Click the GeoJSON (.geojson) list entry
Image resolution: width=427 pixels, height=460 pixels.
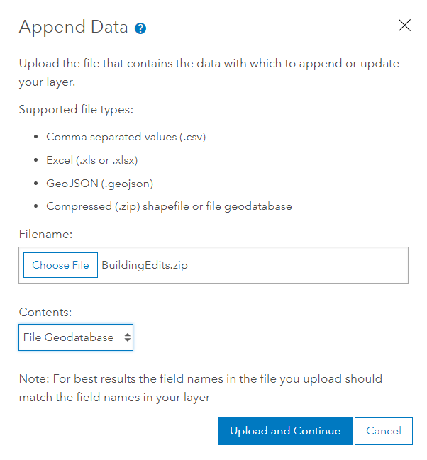(x=99, y=184)
